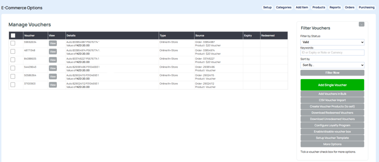Click the Filter Now button
Viewport: 379px width, 162px height.
tap(332, 73)
